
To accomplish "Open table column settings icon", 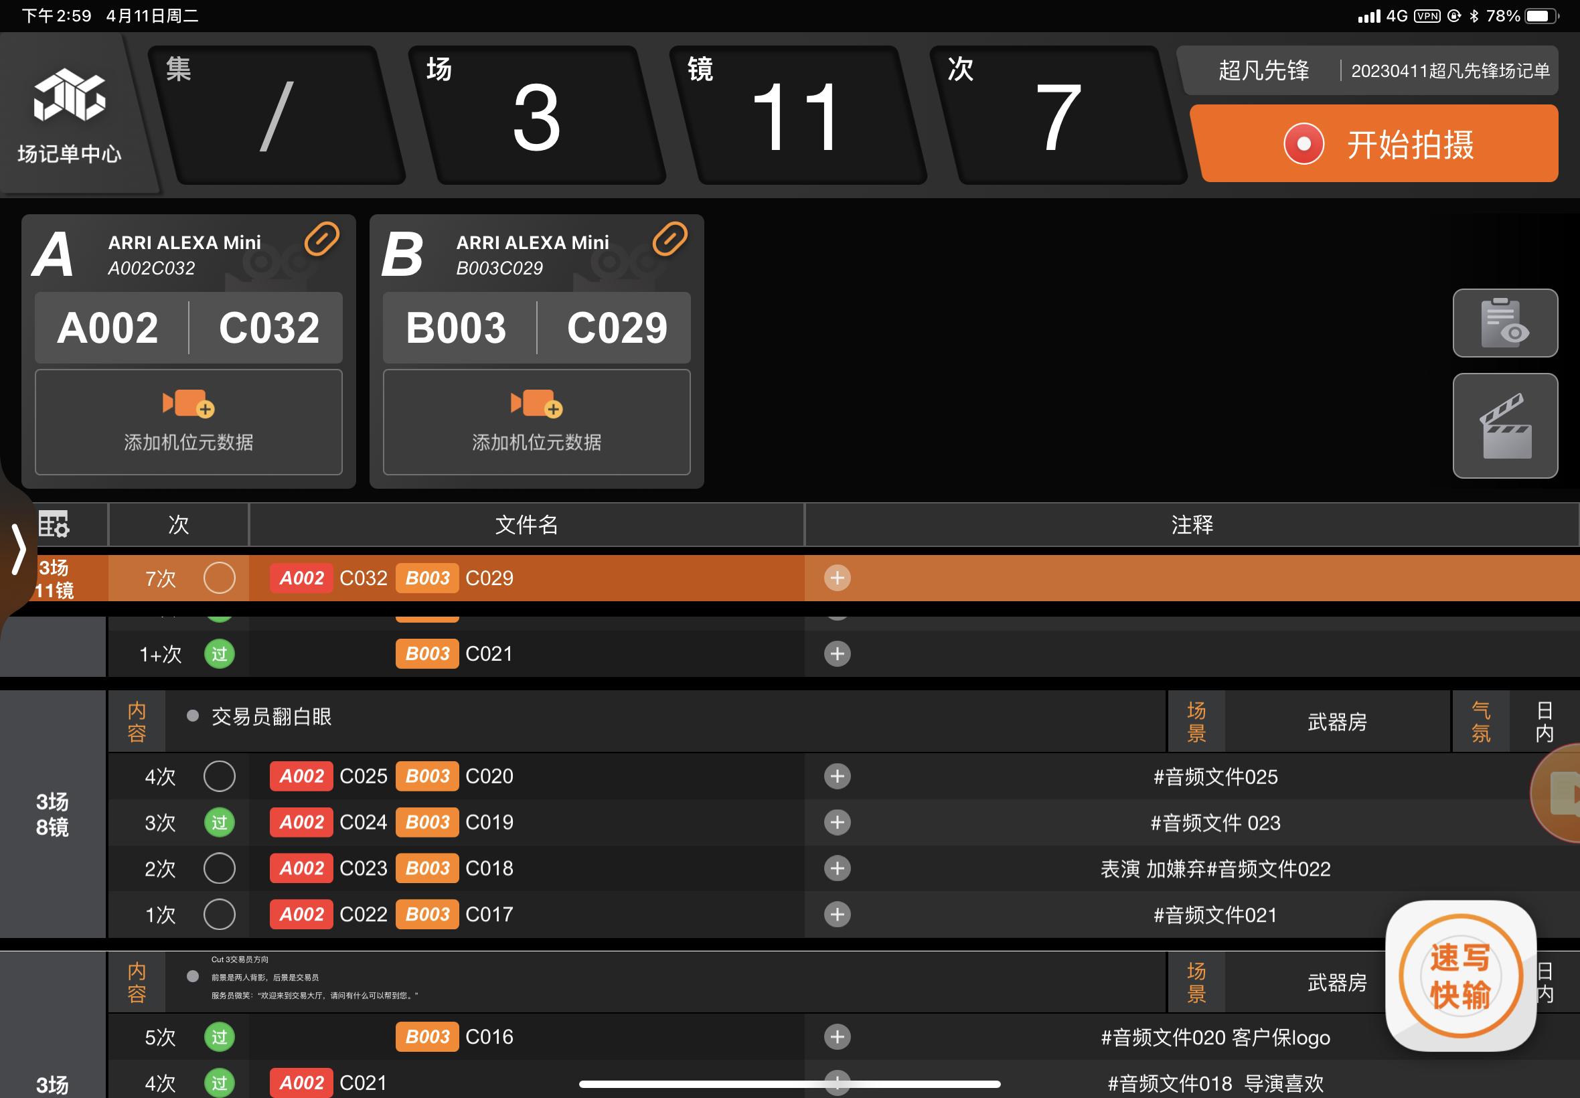I will (x=54, y=524).
